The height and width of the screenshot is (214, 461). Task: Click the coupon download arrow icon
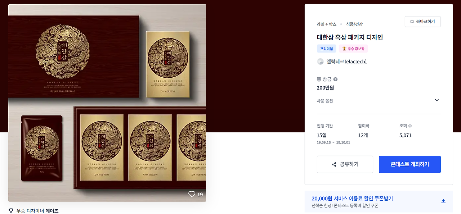443,201
